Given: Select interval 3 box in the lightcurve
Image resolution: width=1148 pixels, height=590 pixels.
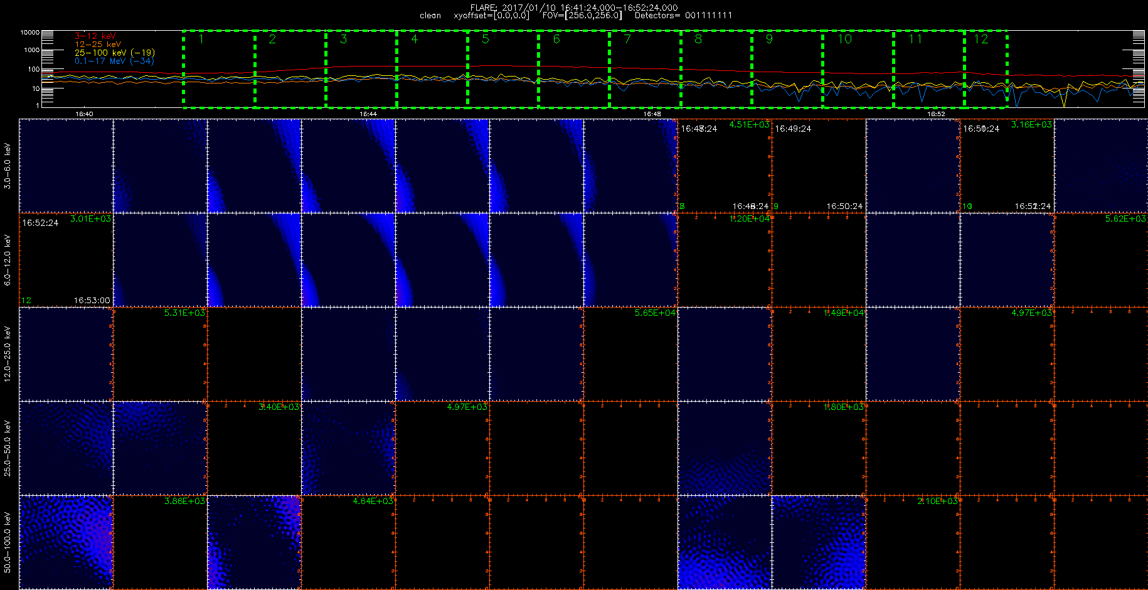Looking at the screenshot, I should point(361,69).
